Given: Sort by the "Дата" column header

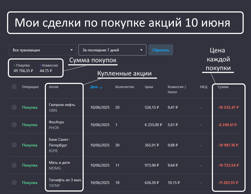Looking at the screenshot, I should tap(94, 87).
